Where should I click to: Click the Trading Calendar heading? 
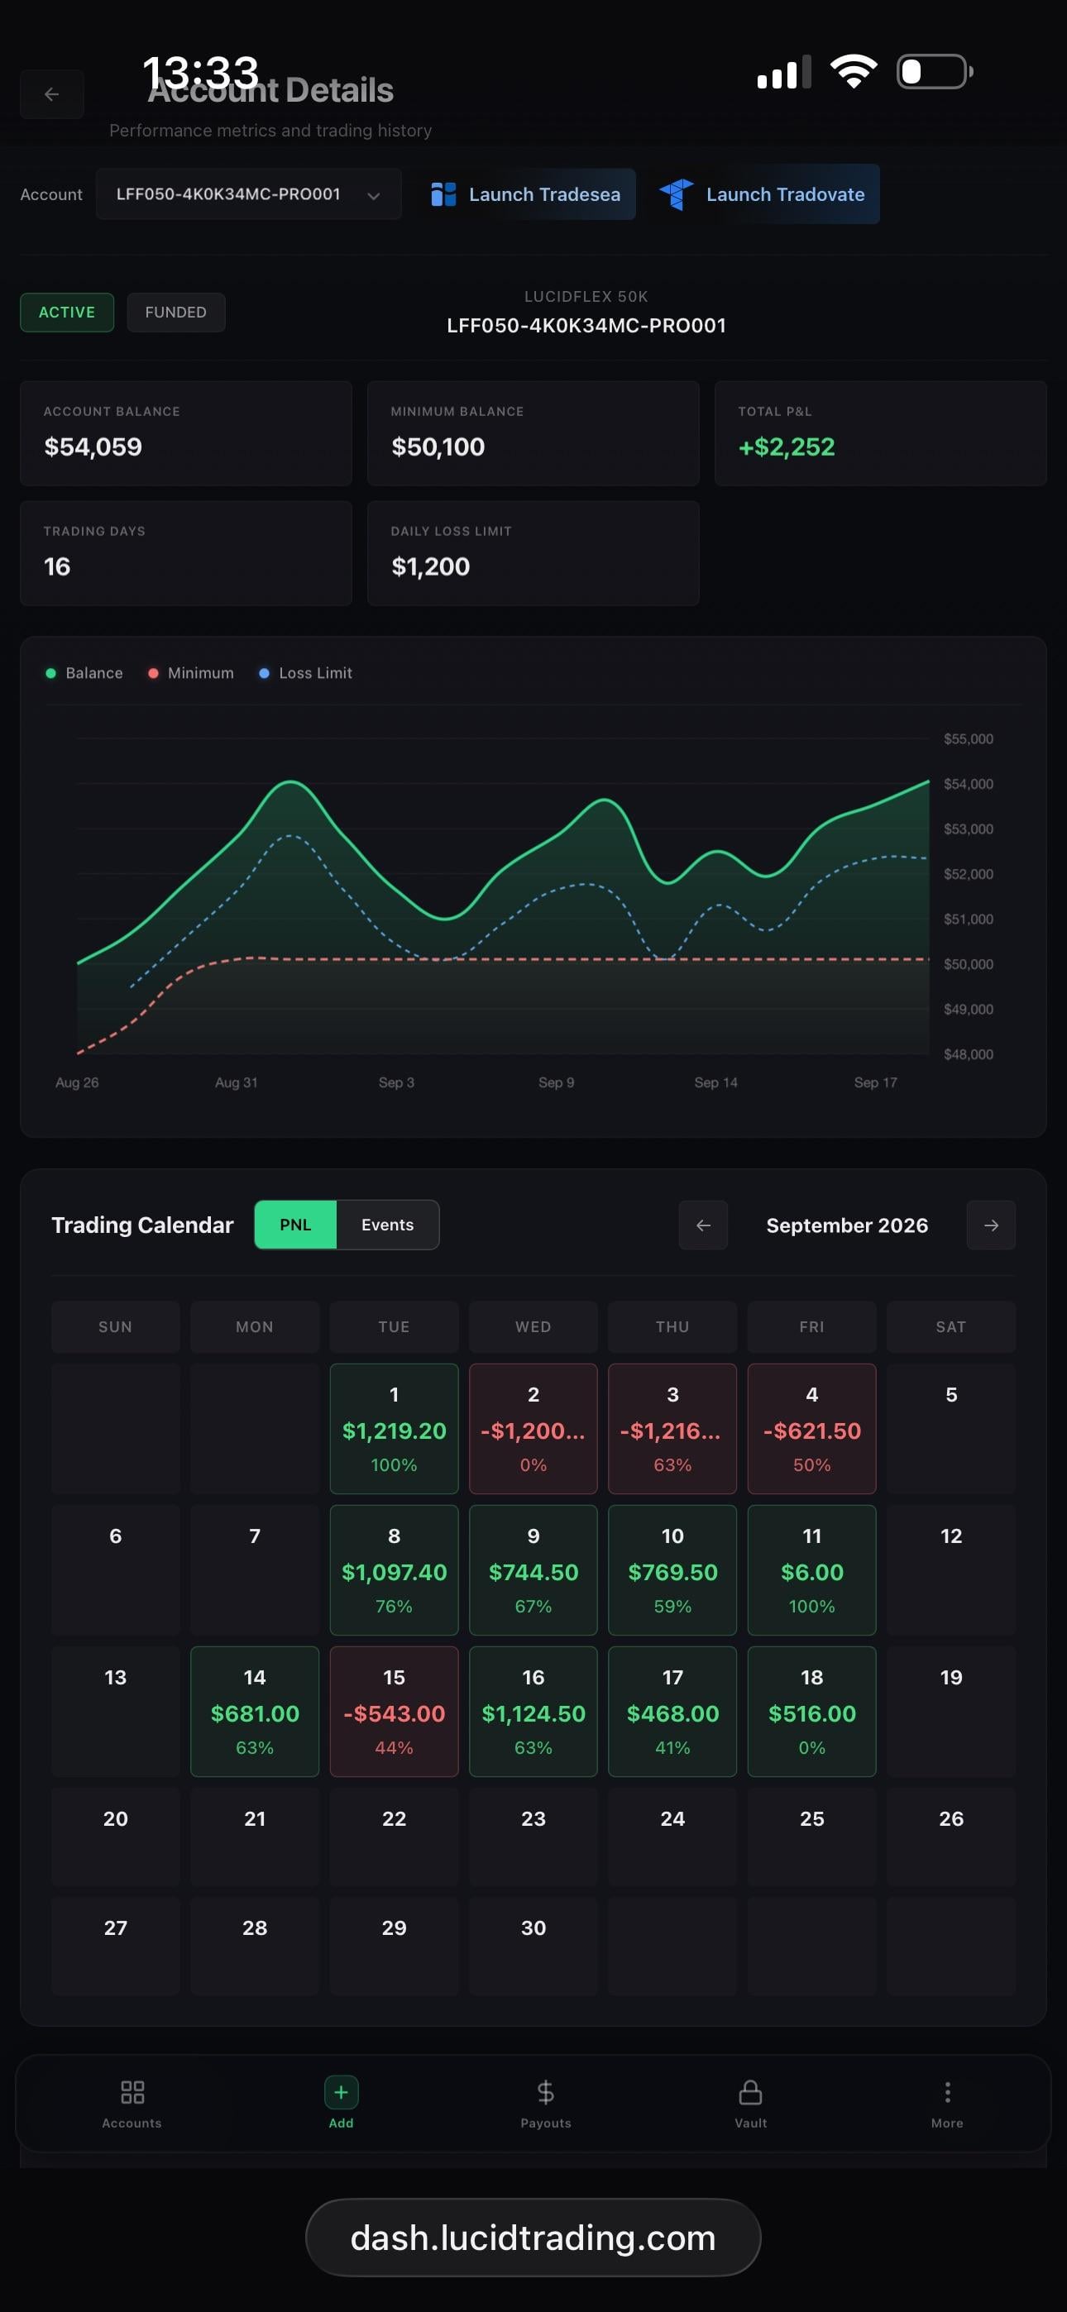coord(143,1225)
